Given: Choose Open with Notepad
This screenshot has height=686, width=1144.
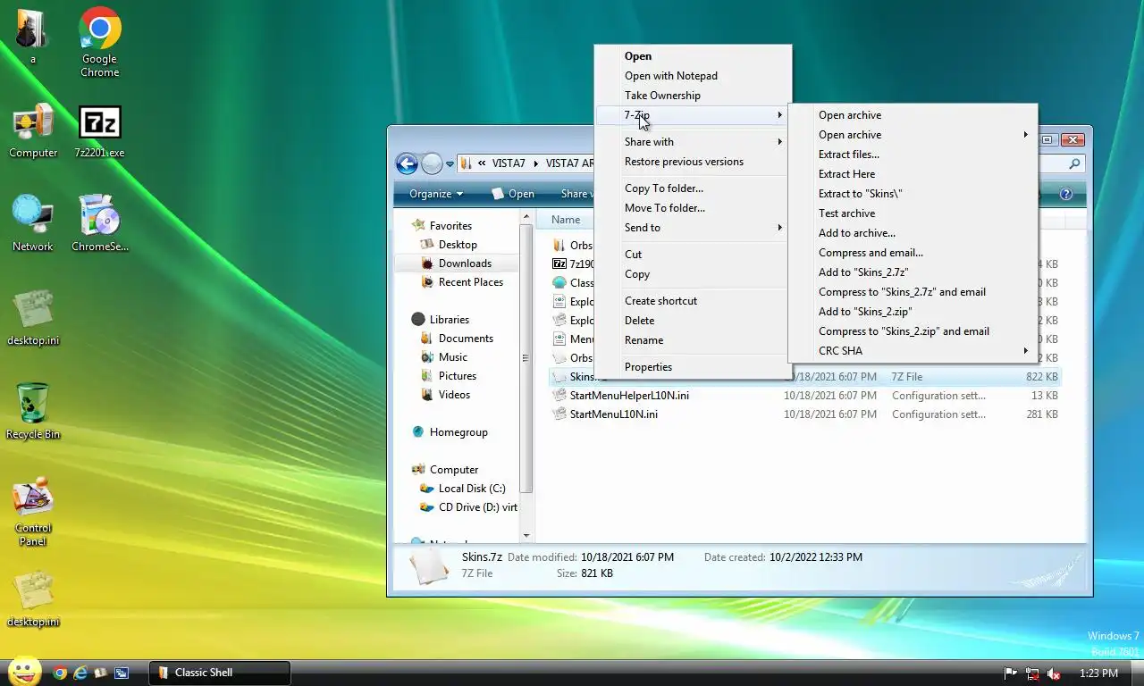Looking at the screenshot, I should 692,76.
